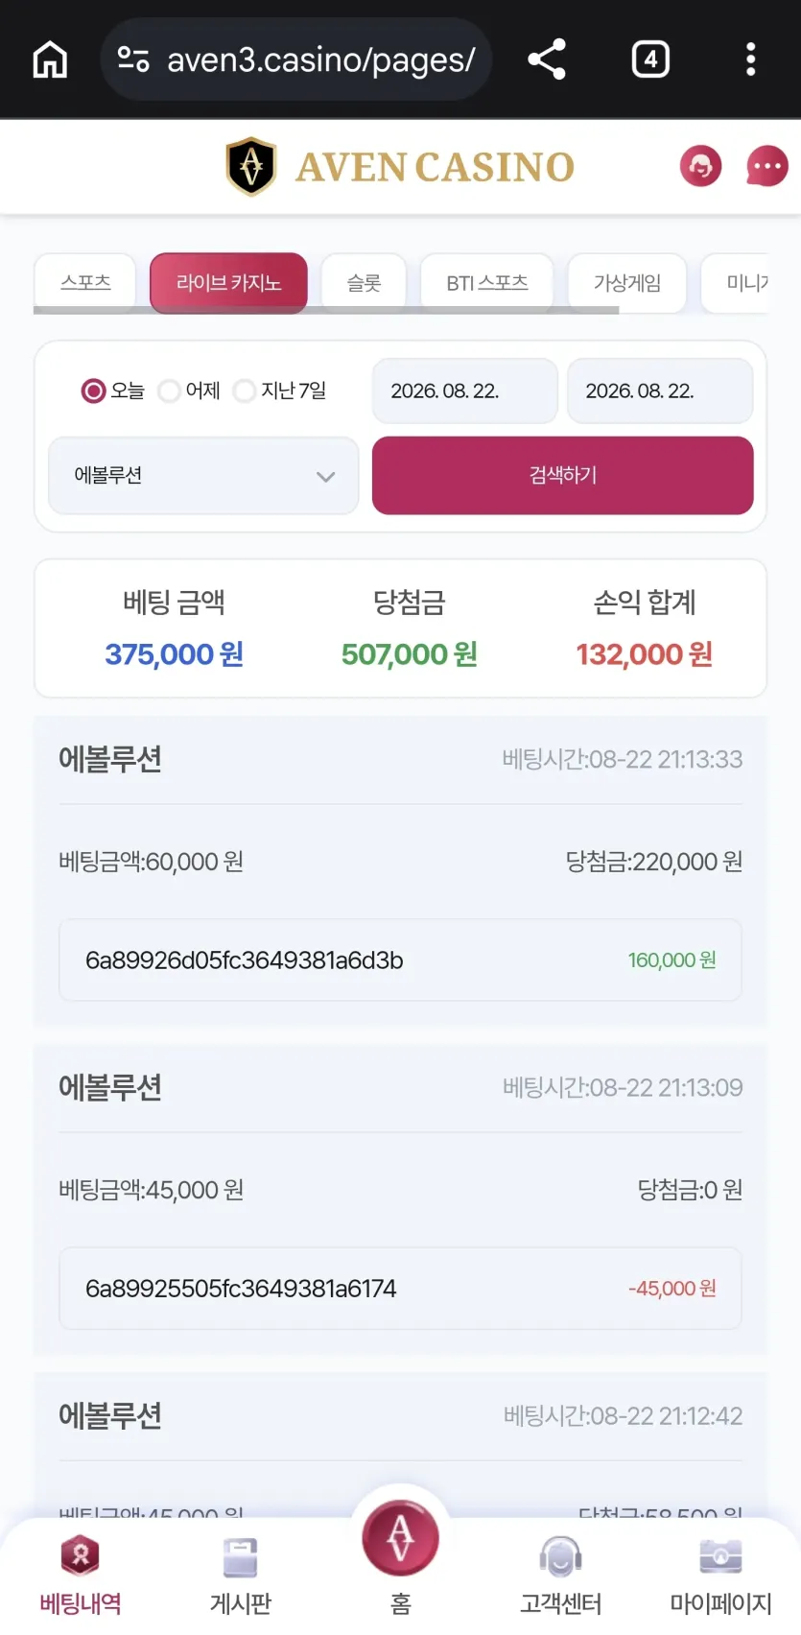Switch to the BTI 스포츠 tab
801x1635 pixels.
[487, 283]
